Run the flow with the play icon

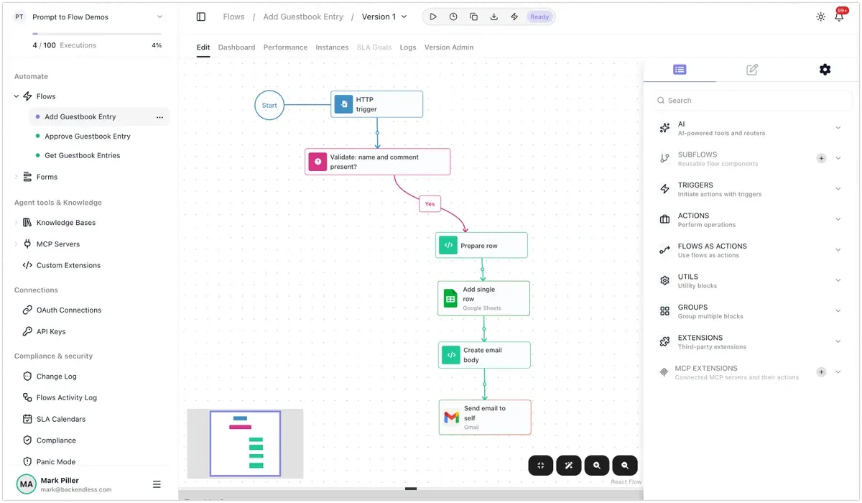point(433,17)
